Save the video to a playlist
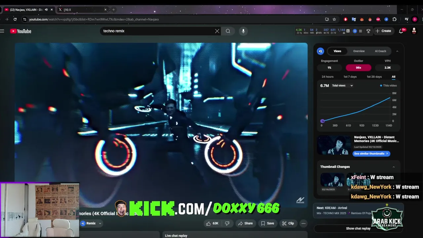Image resolution: width=423 pixels, height=238 pixels. pyautogui.click(x=267, y=223)
